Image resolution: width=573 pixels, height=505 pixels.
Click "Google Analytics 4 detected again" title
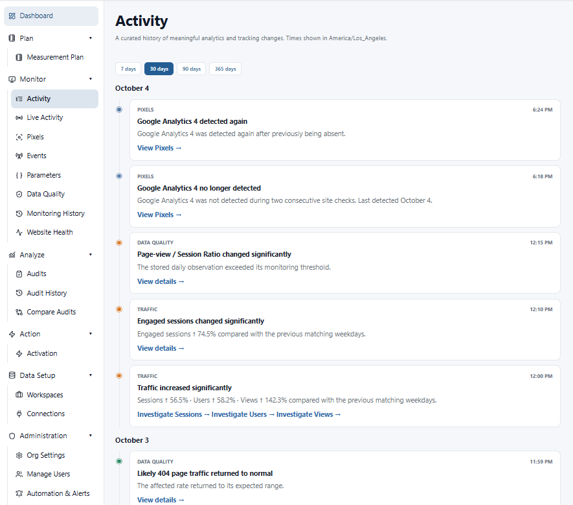point(192,121)
